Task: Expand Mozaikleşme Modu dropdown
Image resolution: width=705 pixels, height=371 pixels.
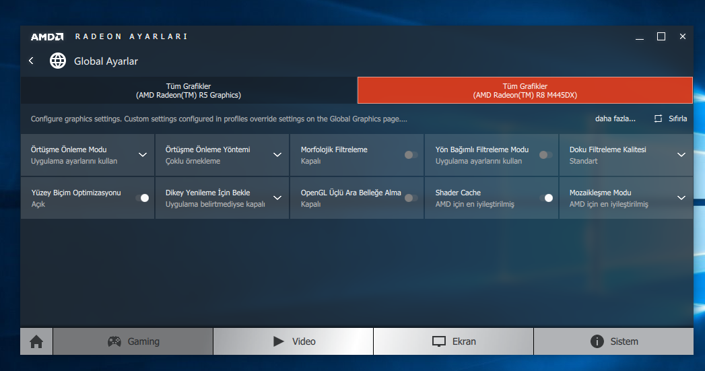Action: [x=681, y=198]
